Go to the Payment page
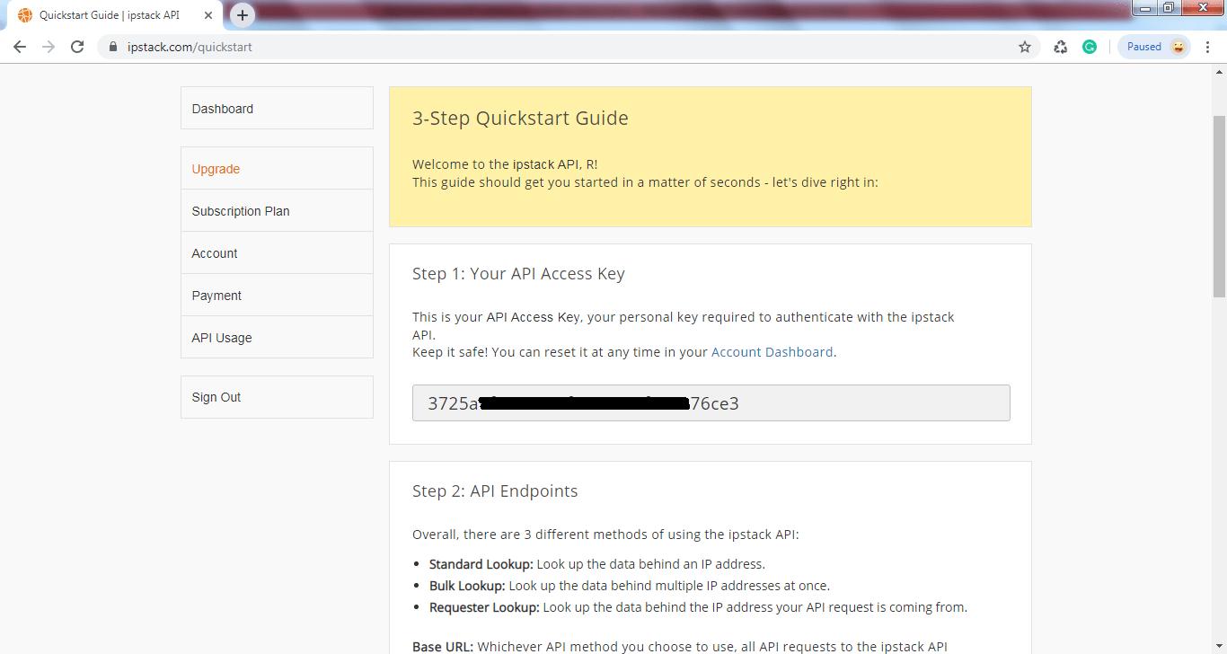Image resolution: width=1227 pixels, height=654 pixels. click(x=277, y=296)
